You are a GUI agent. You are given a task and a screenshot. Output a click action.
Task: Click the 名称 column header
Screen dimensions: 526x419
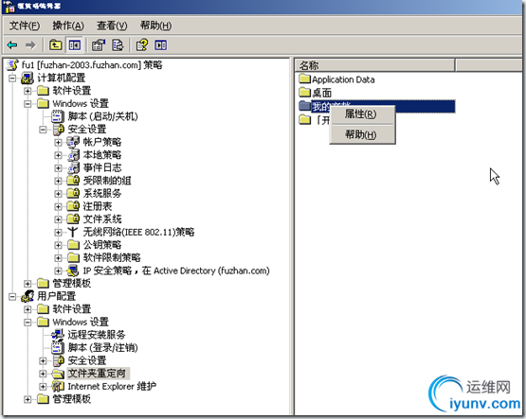point(374,65)
